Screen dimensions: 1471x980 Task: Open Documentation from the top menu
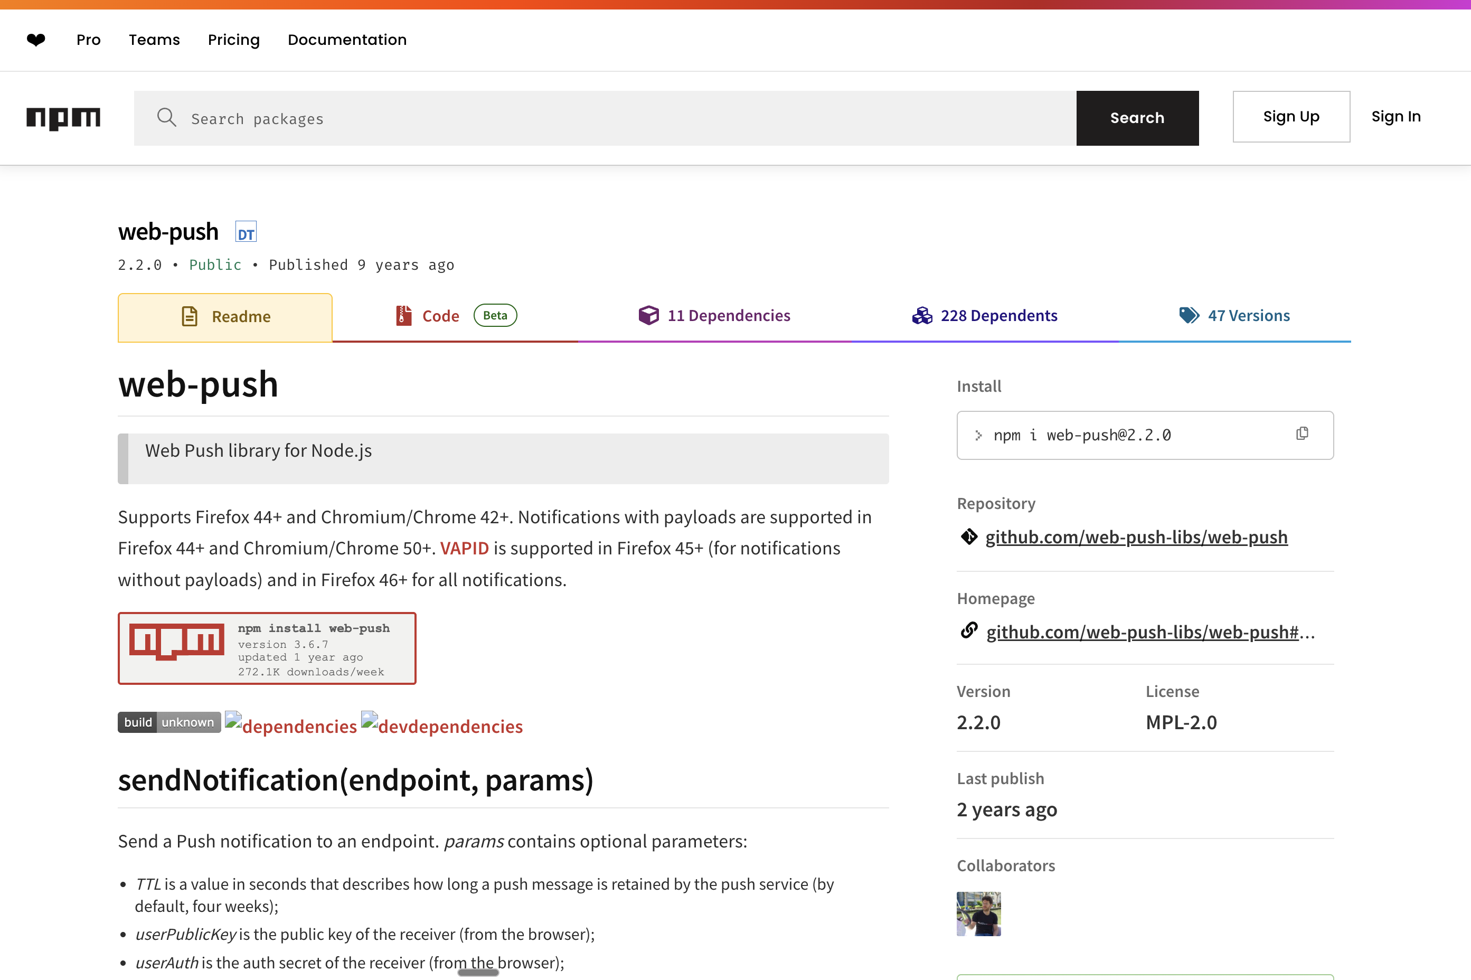click(347, 40)
